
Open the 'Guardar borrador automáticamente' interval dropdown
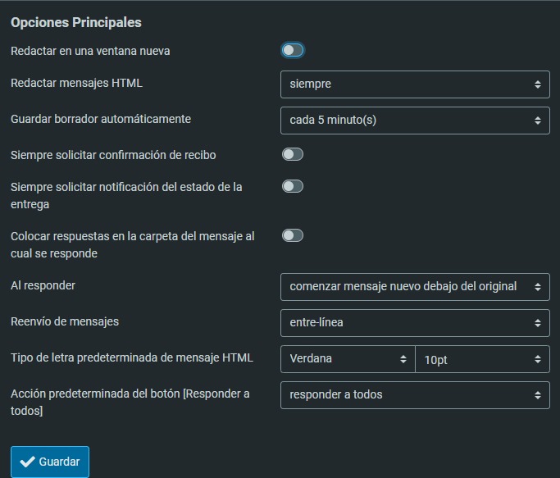415,120
